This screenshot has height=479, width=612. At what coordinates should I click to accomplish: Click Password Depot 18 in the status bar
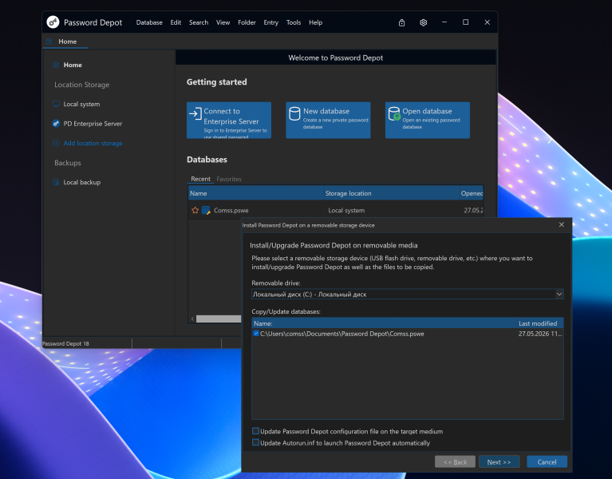tap(65, 343)
